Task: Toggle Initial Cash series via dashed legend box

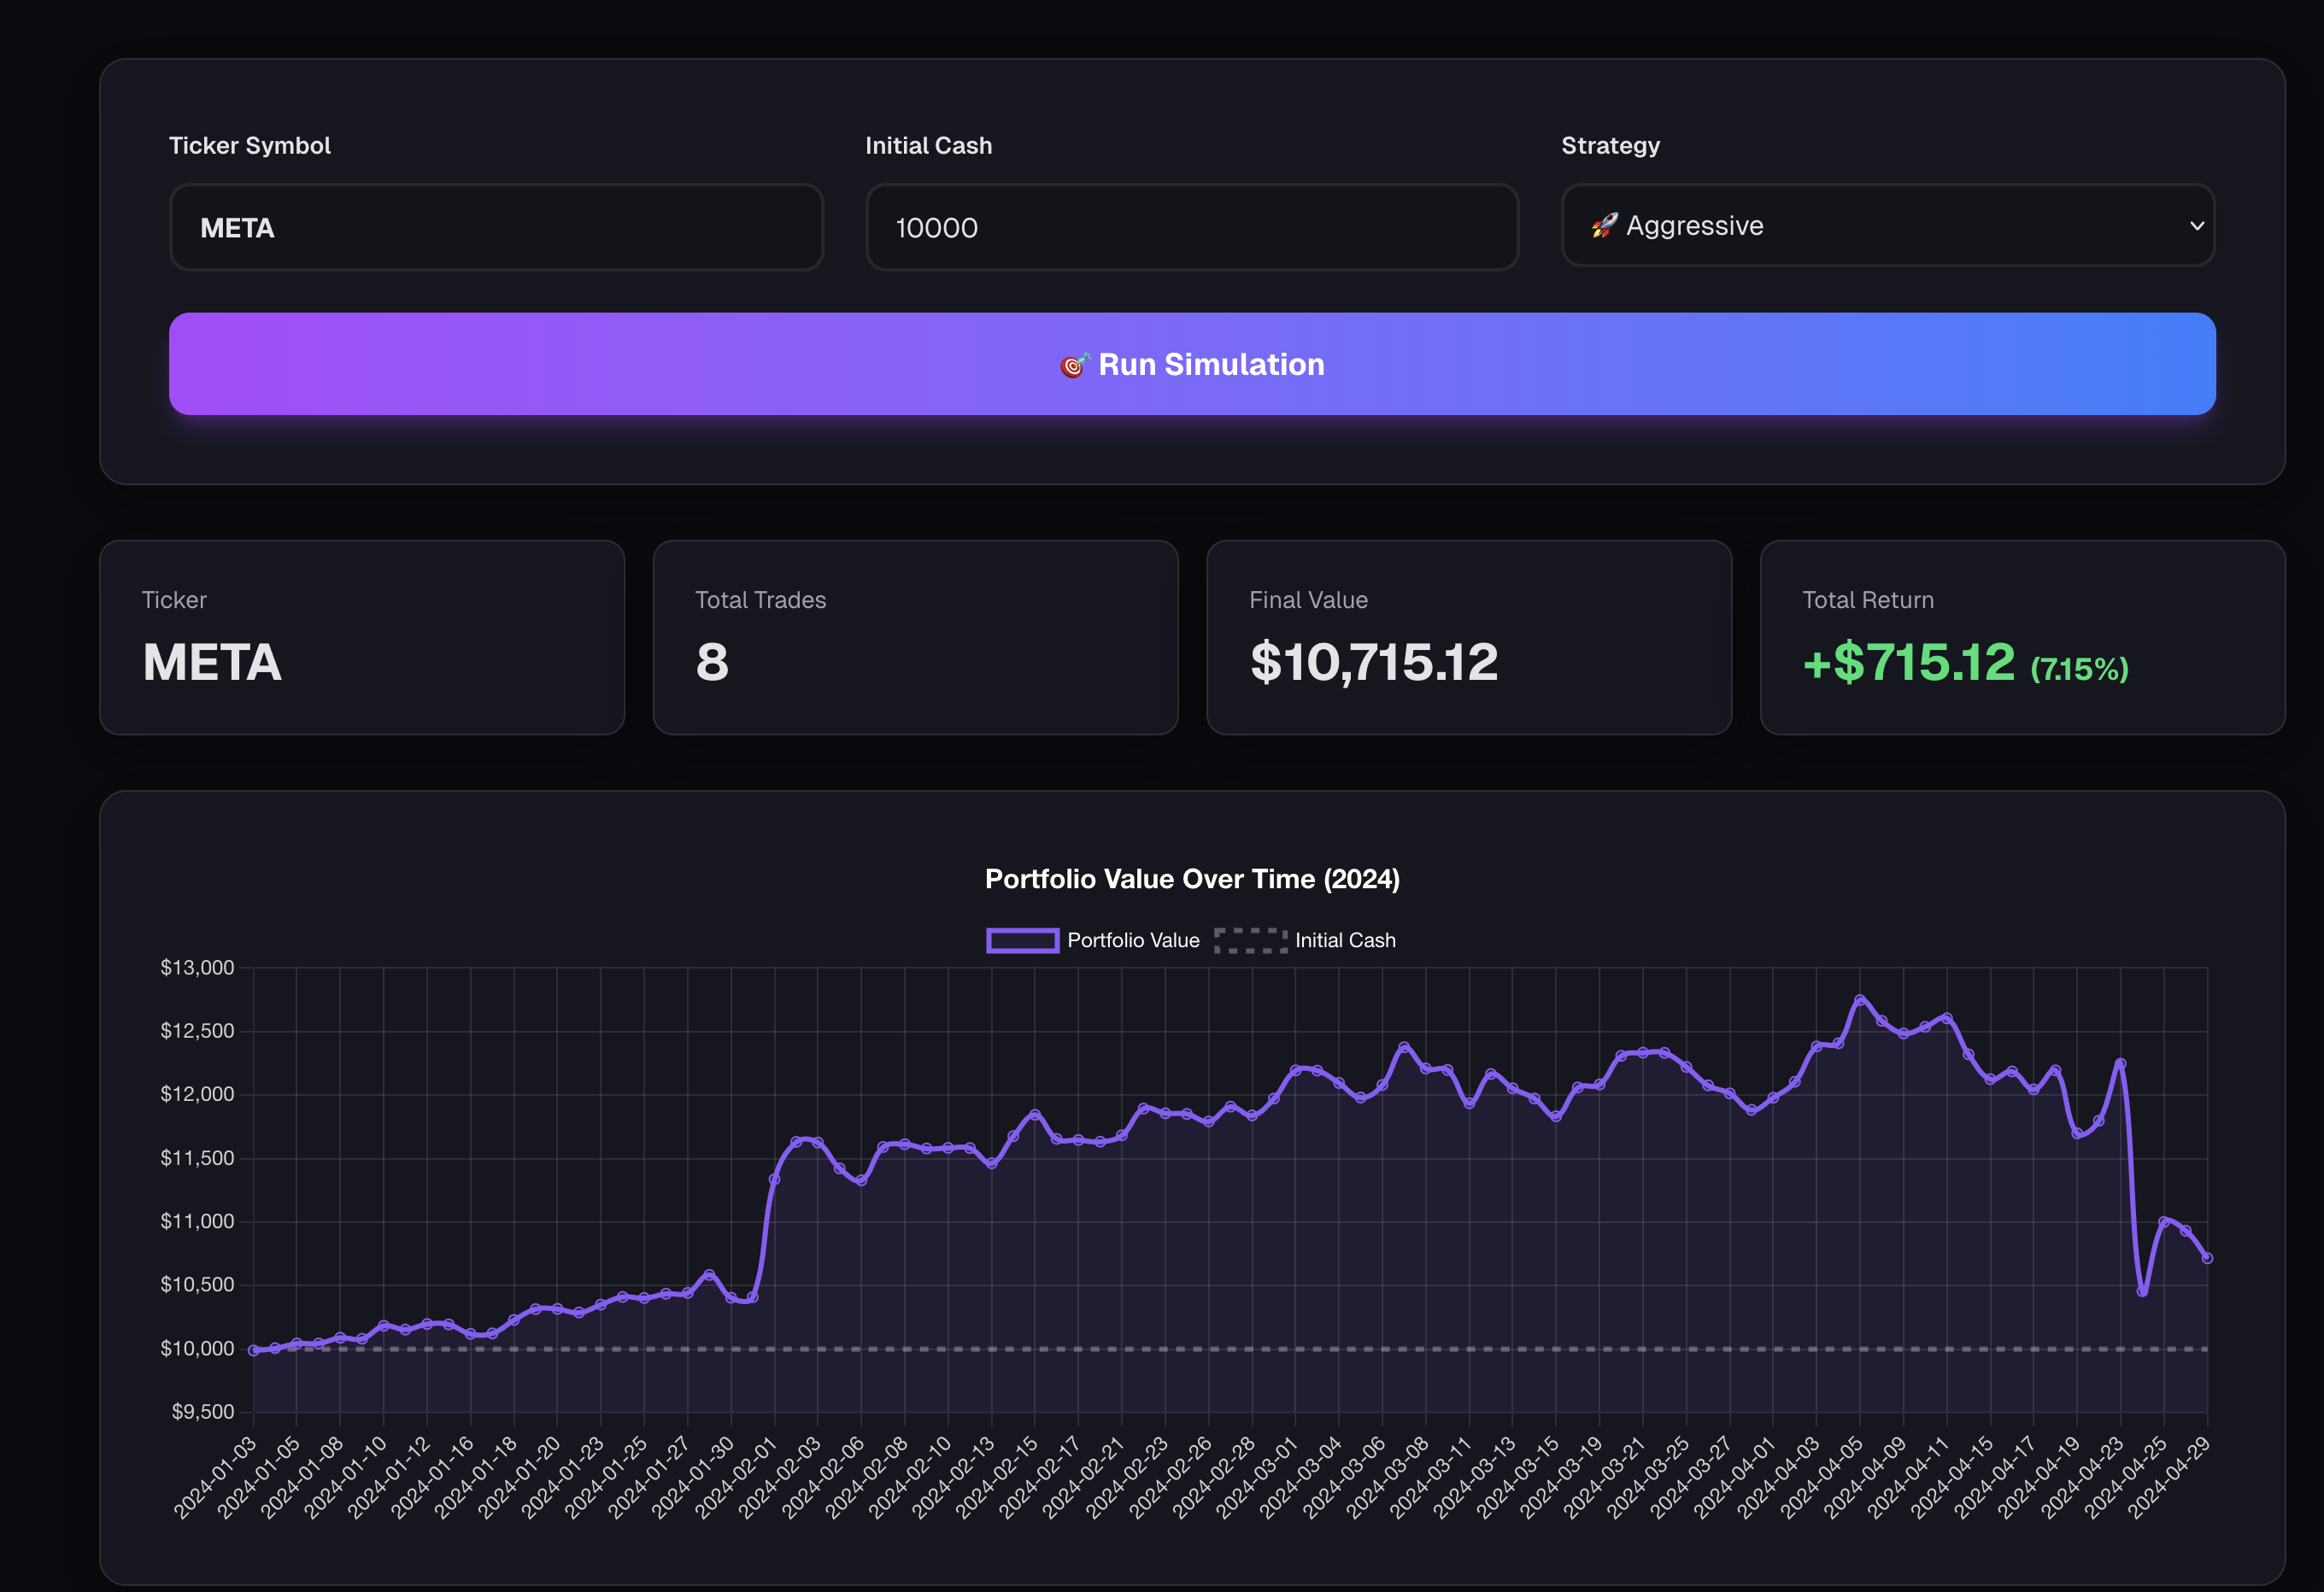Action: [x=1250, y=940]
